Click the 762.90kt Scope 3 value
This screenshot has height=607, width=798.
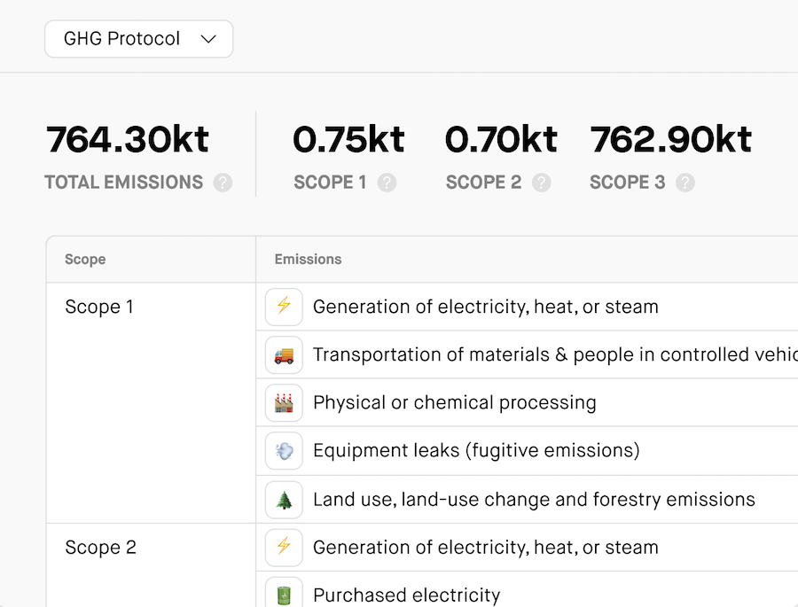click(x=671, y=139)
